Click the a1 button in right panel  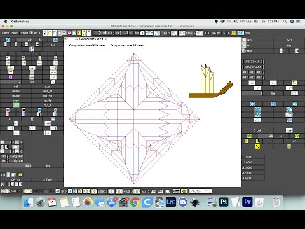[273, 141]
